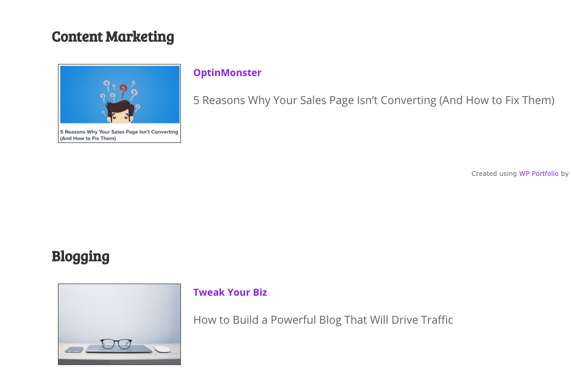
Task: Click the OptinMonster cartoon preview thumbnail
Action: click(119, 103)
